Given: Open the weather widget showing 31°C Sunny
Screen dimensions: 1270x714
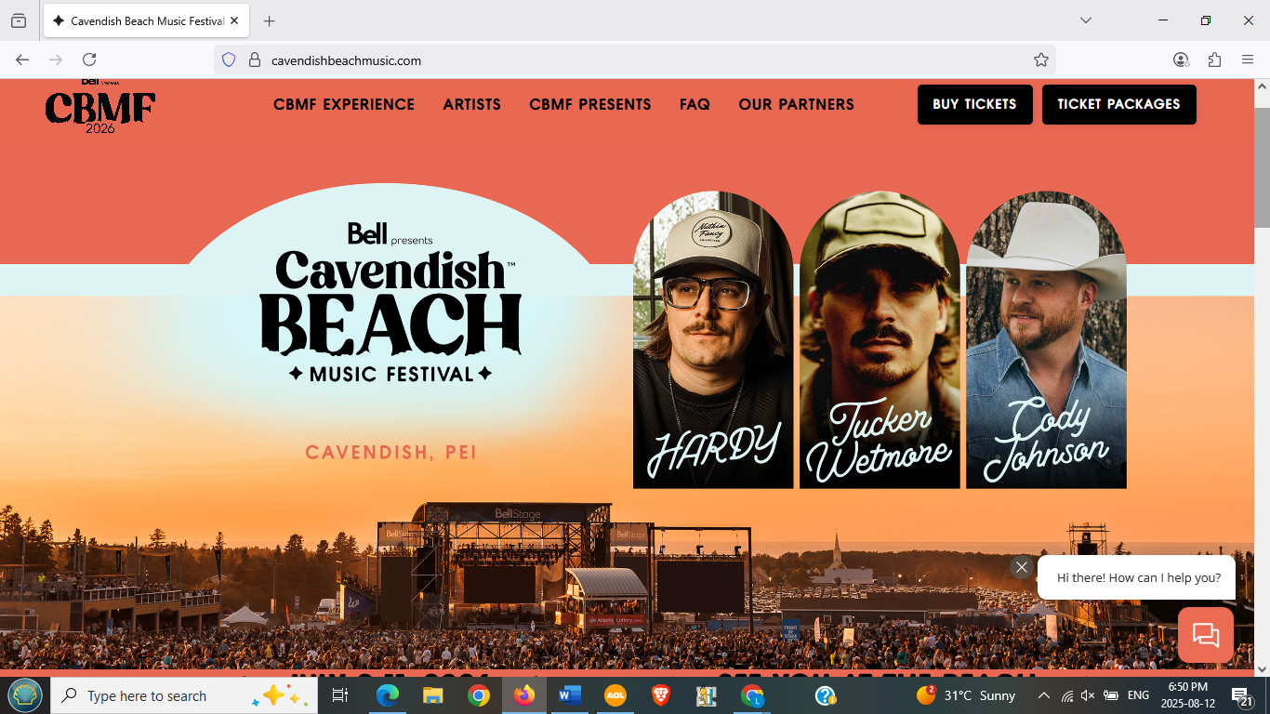Looking at the screenshot, I should click(965, 695).
